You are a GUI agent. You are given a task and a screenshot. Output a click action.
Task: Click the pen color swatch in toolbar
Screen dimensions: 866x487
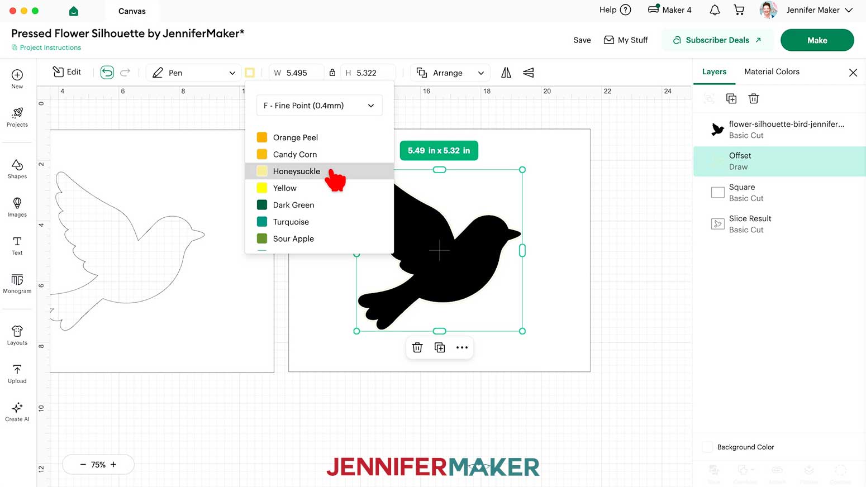coord(250,73)
